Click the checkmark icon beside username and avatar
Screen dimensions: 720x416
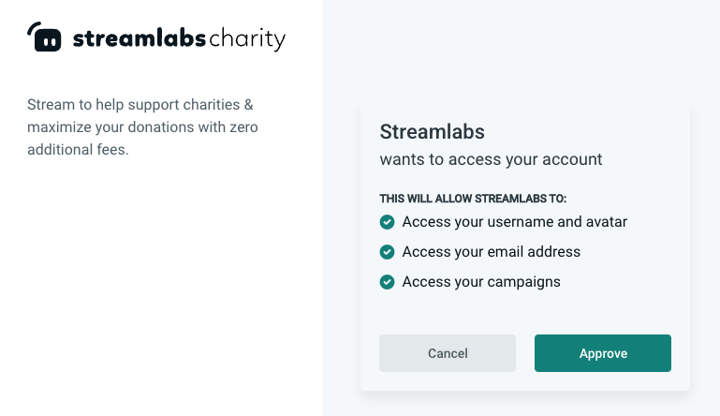pos(387,222)
